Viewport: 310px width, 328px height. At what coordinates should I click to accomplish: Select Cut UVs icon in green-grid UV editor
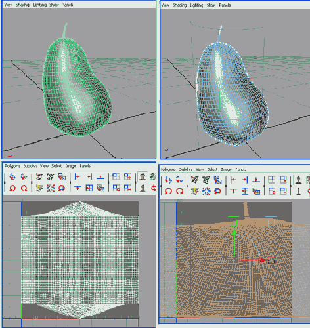39,176
